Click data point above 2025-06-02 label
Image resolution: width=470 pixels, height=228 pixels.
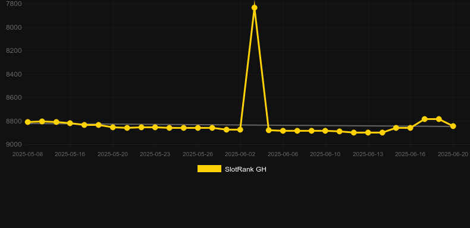click(240, 129)
